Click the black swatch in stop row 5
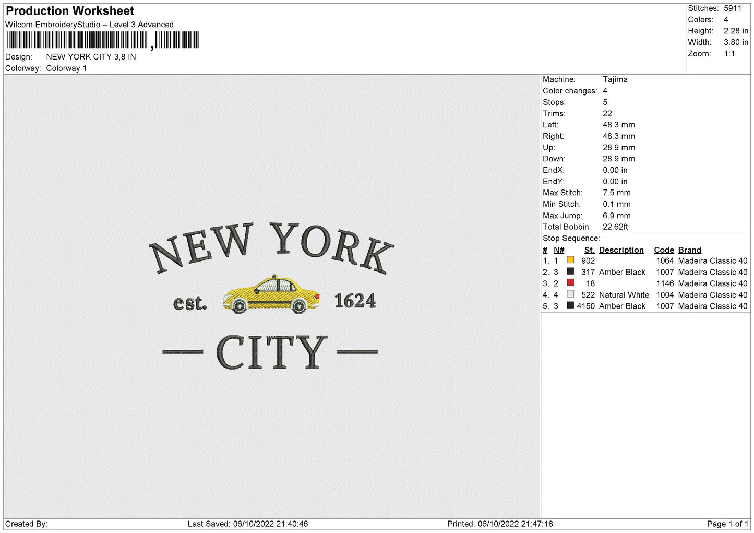The height and width of the screenshot is (533, 754). (570, 305)
